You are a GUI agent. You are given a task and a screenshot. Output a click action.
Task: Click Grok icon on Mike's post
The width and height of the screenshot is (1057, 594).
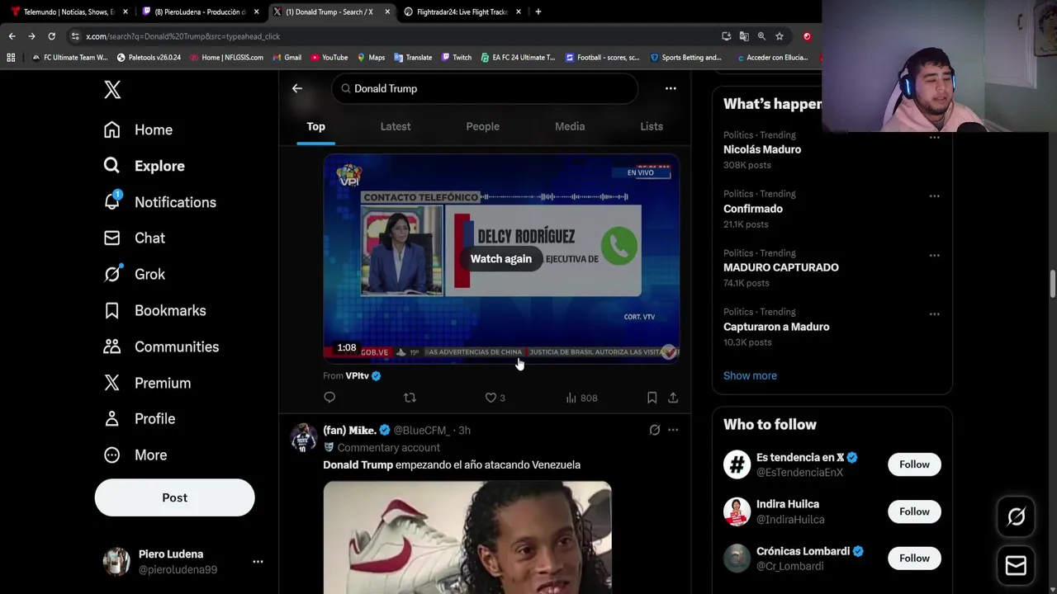tap(655, 430)
